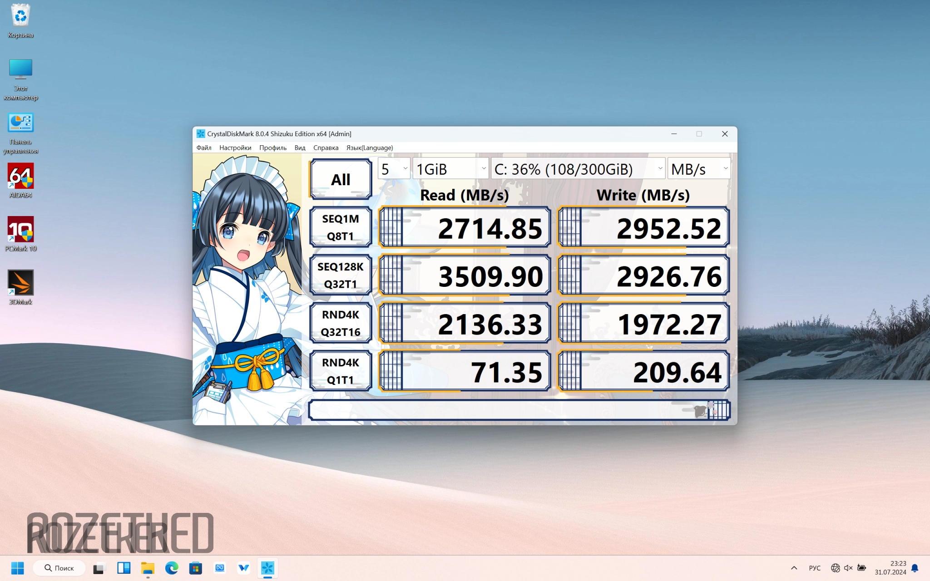930x581 pixels.
Task: Click muted volume icon in tray
Action: click(x=848, y=567)
